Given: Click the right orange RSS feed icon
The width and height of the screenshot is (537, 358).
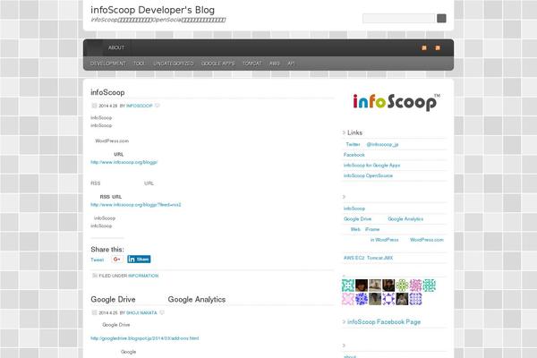Looking at the screenshot, I should coord(438,48).
